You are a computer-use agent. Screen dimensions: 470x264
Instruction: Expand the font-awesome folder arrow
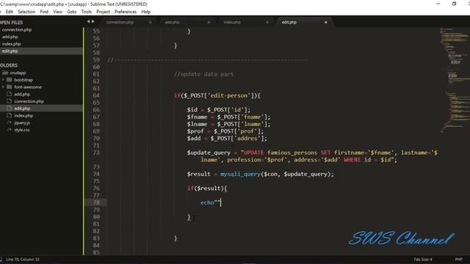tap(3, 87)
